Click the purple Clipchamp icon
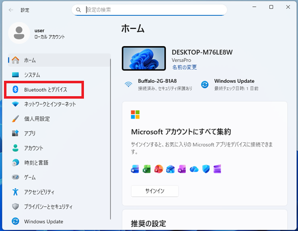Viewport: 298px width, 231px height. point(217,169)
